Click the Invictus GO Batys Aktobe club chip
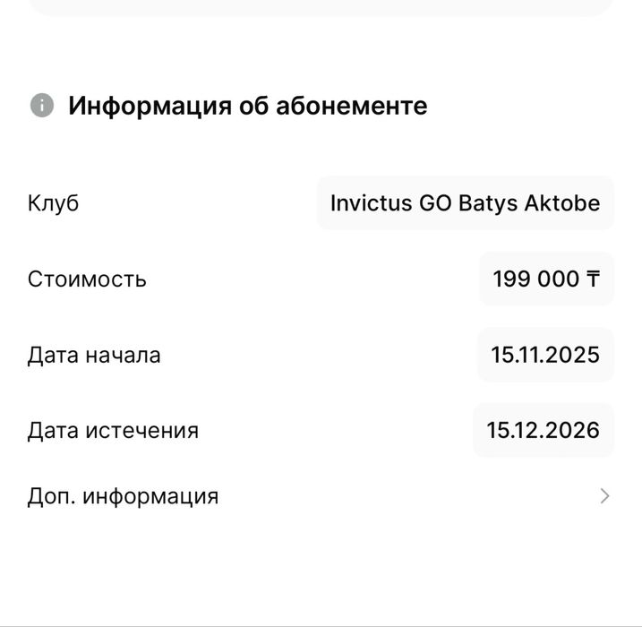 click(465, 202)
